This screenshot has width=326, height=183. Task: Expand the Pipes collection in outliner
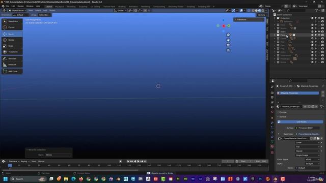(275, 35)
